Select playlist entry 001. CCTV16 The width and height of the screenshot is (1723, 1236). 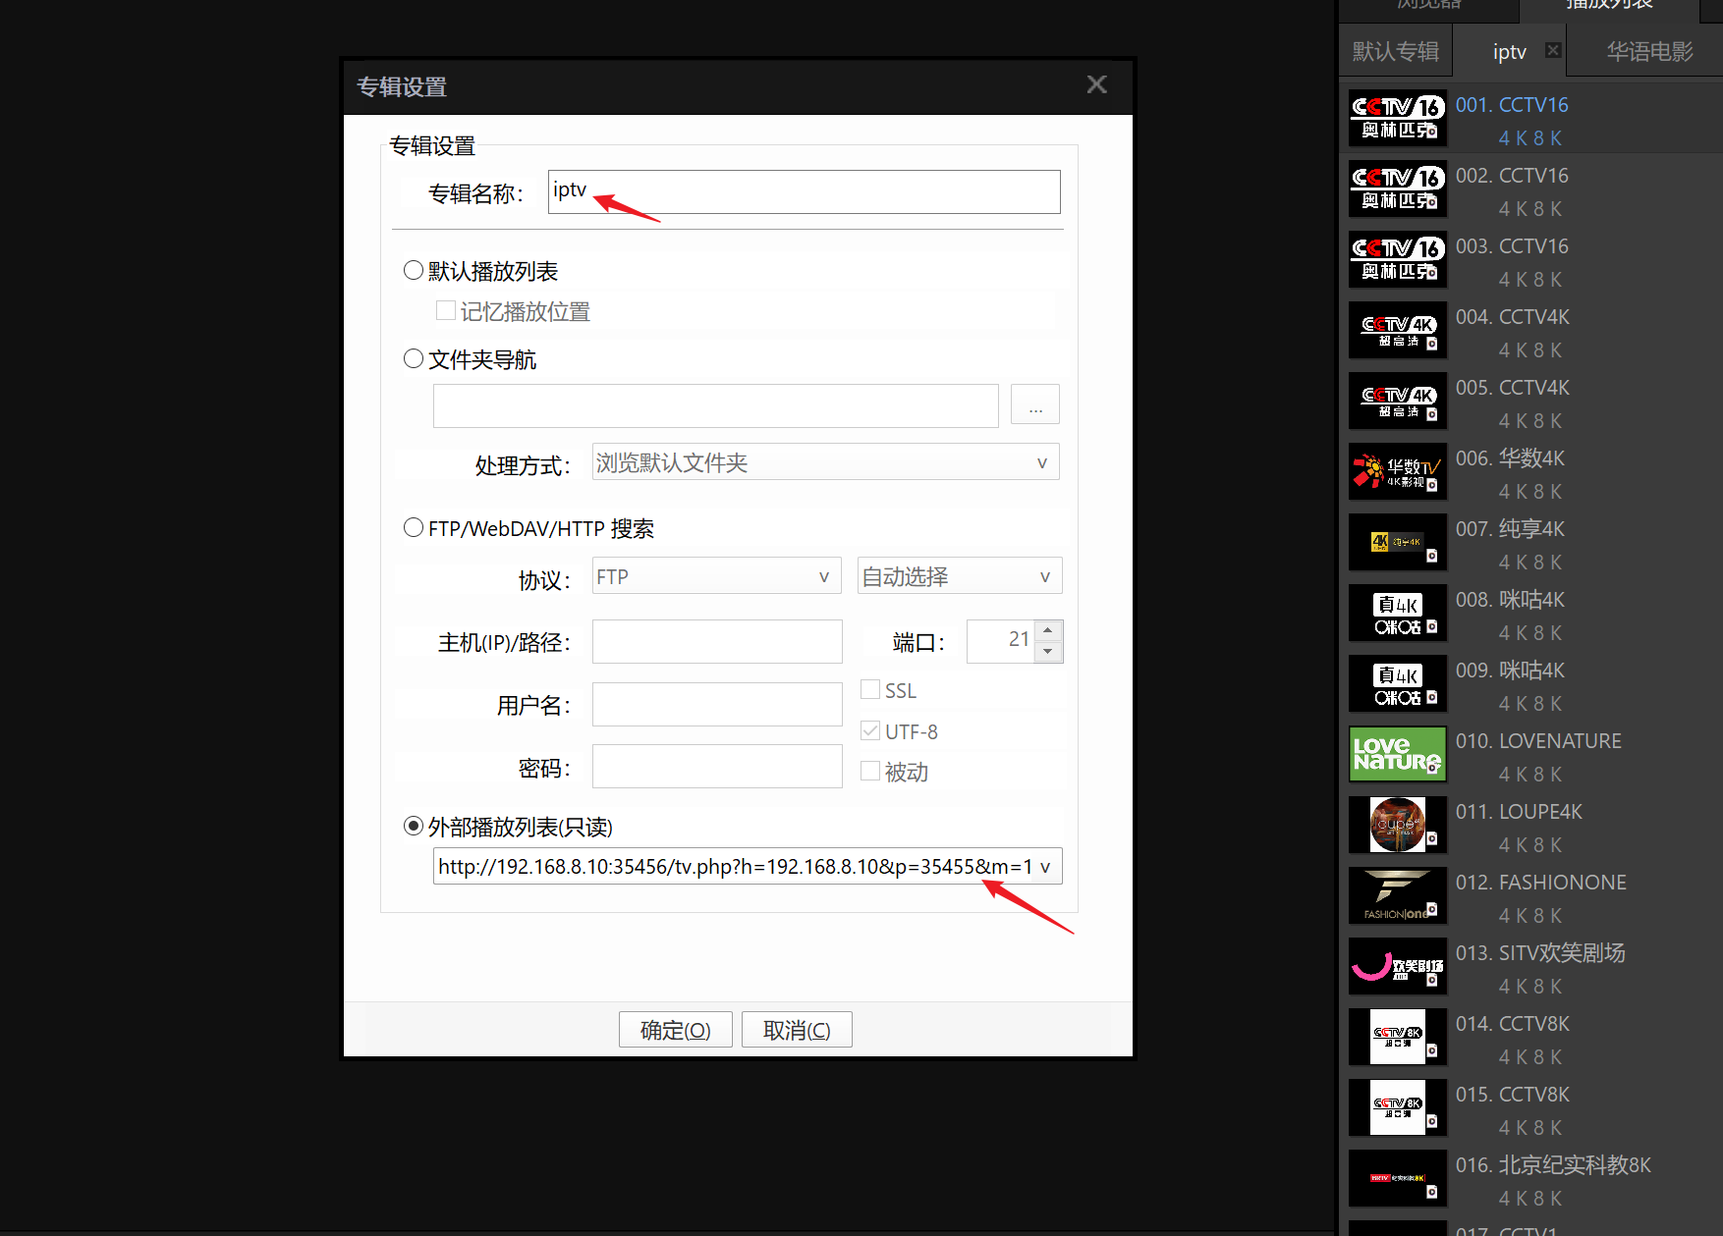[1532, 119]
